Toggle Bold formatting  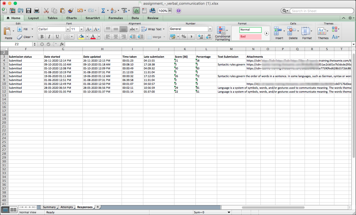(x=42, y=36)
